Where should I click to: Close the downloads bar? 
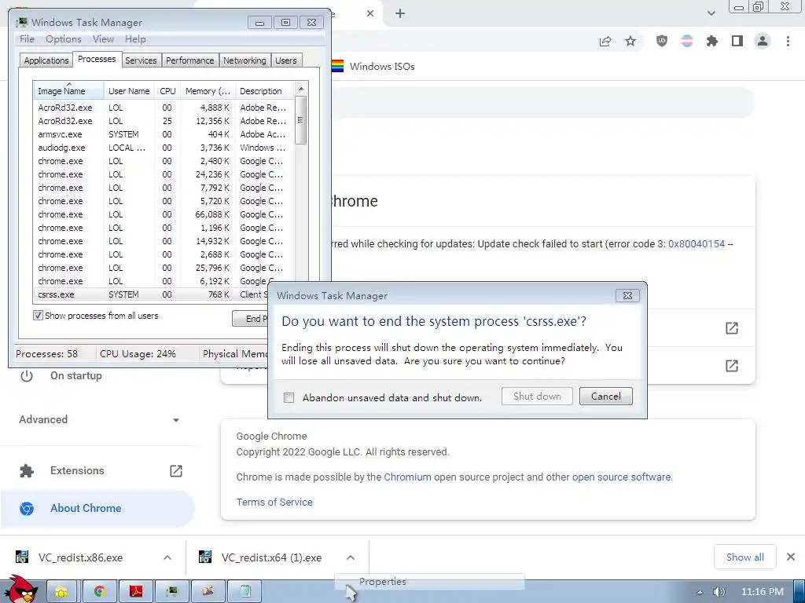791,557
